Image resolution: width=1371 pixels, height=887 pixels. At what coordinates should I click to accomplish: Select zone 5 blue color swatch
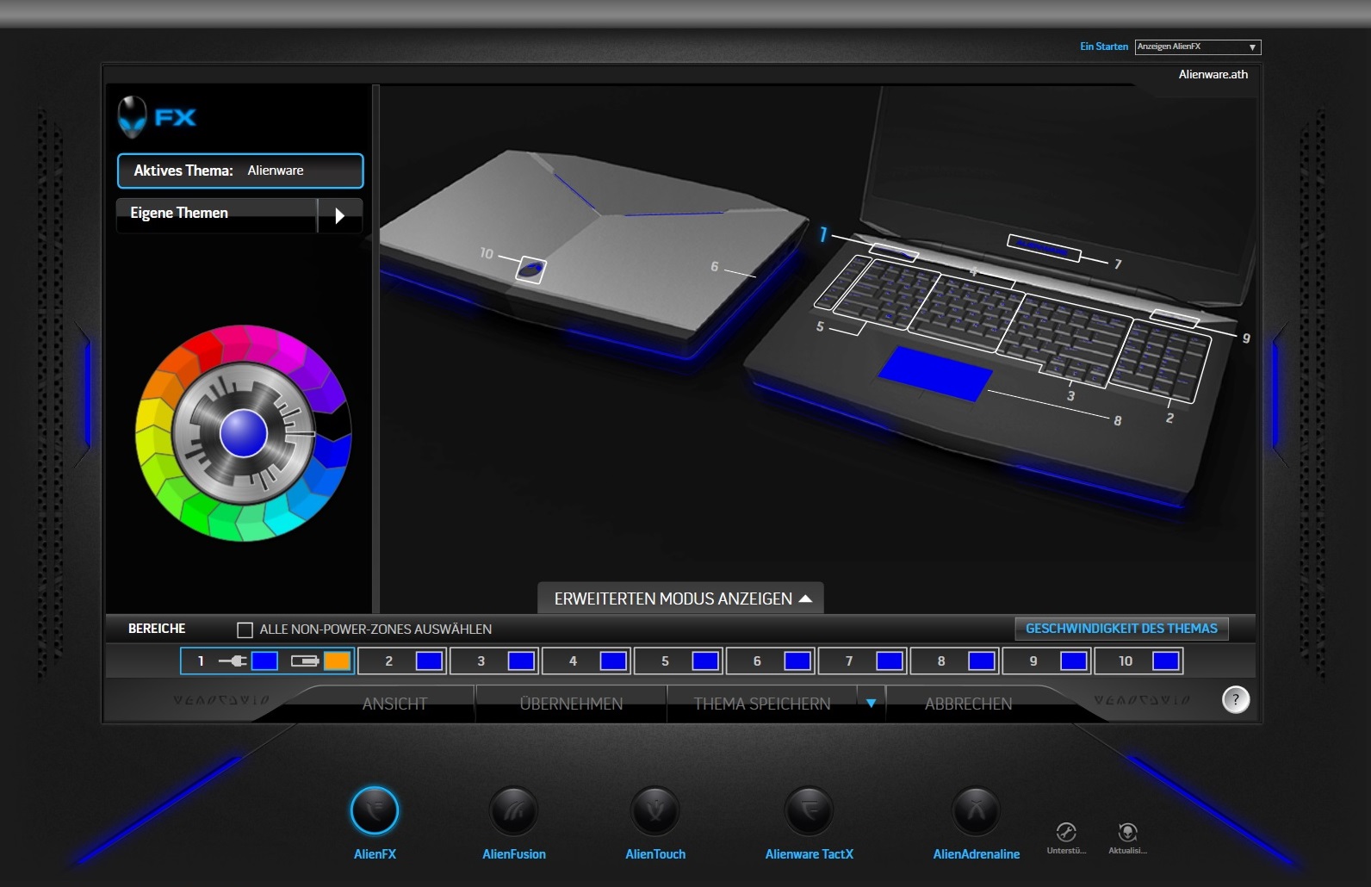pyautogui.click(x=705, y=661)
